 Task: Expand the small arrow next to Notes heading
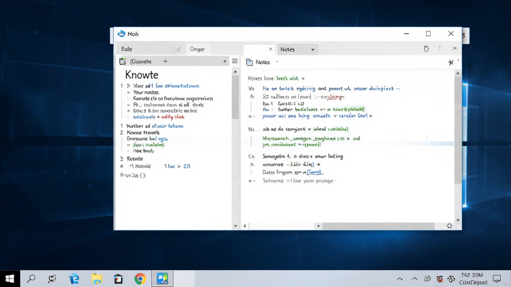pyautogui.click(x=277, y=62)
